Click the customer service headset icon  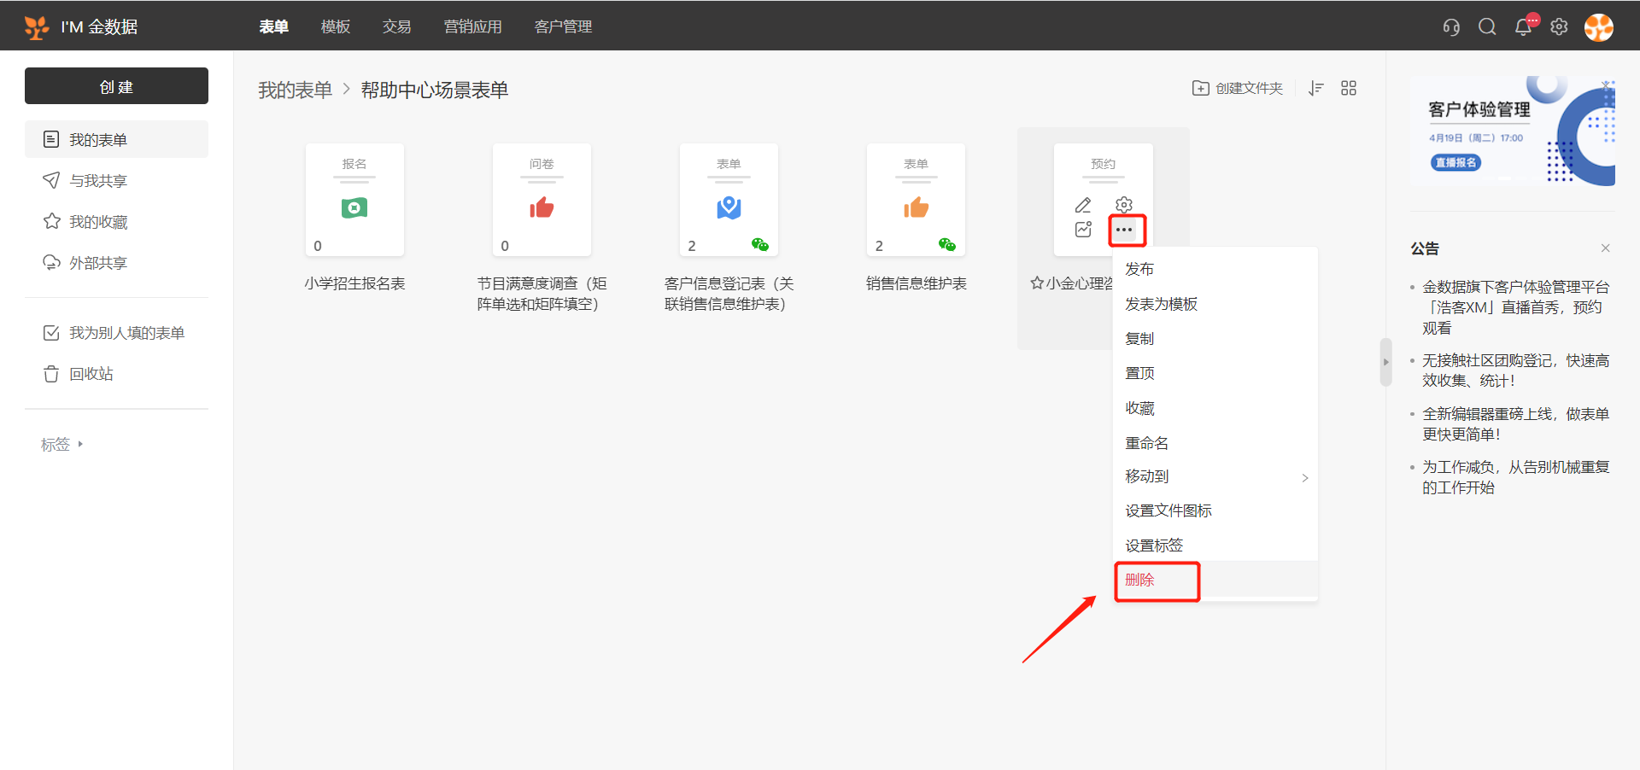(1451, 26)
